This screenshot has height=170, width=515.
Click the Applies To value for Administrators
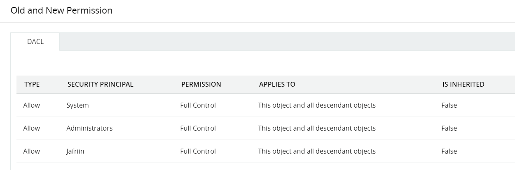coord(317,128)
